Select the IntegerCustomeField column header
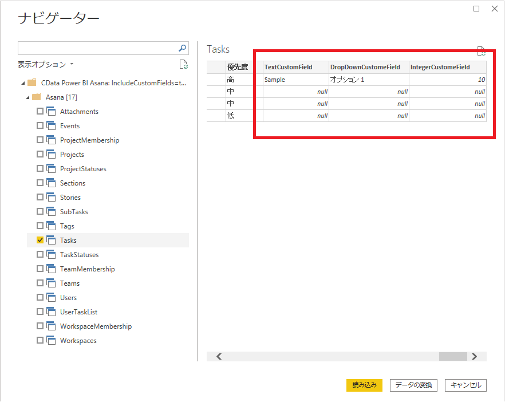505x402 pixels. 448,67
